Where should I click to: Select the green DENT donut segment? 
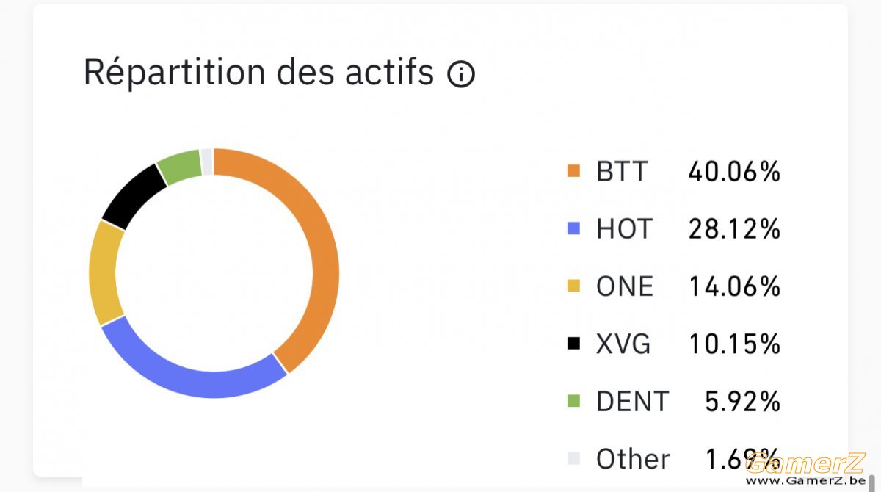click(x=178, y=164)
